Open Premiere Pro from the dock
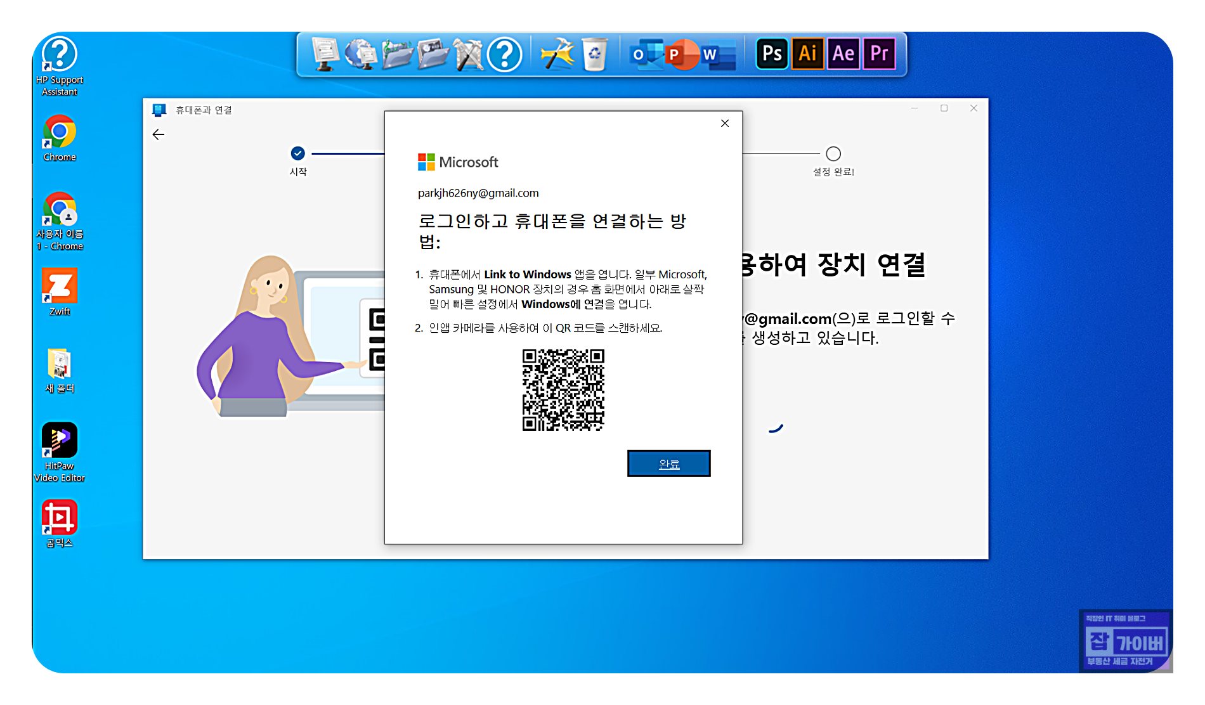This screenshot has height=705, width=1205. [x=878, y=55]
